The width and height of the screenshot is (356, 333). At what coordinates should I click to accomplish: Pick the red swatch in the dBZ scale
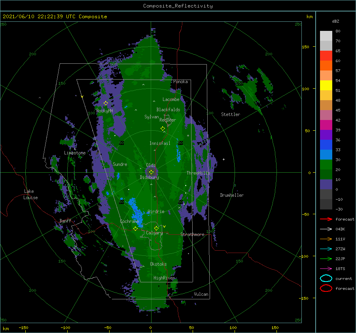tap(326, 55)
